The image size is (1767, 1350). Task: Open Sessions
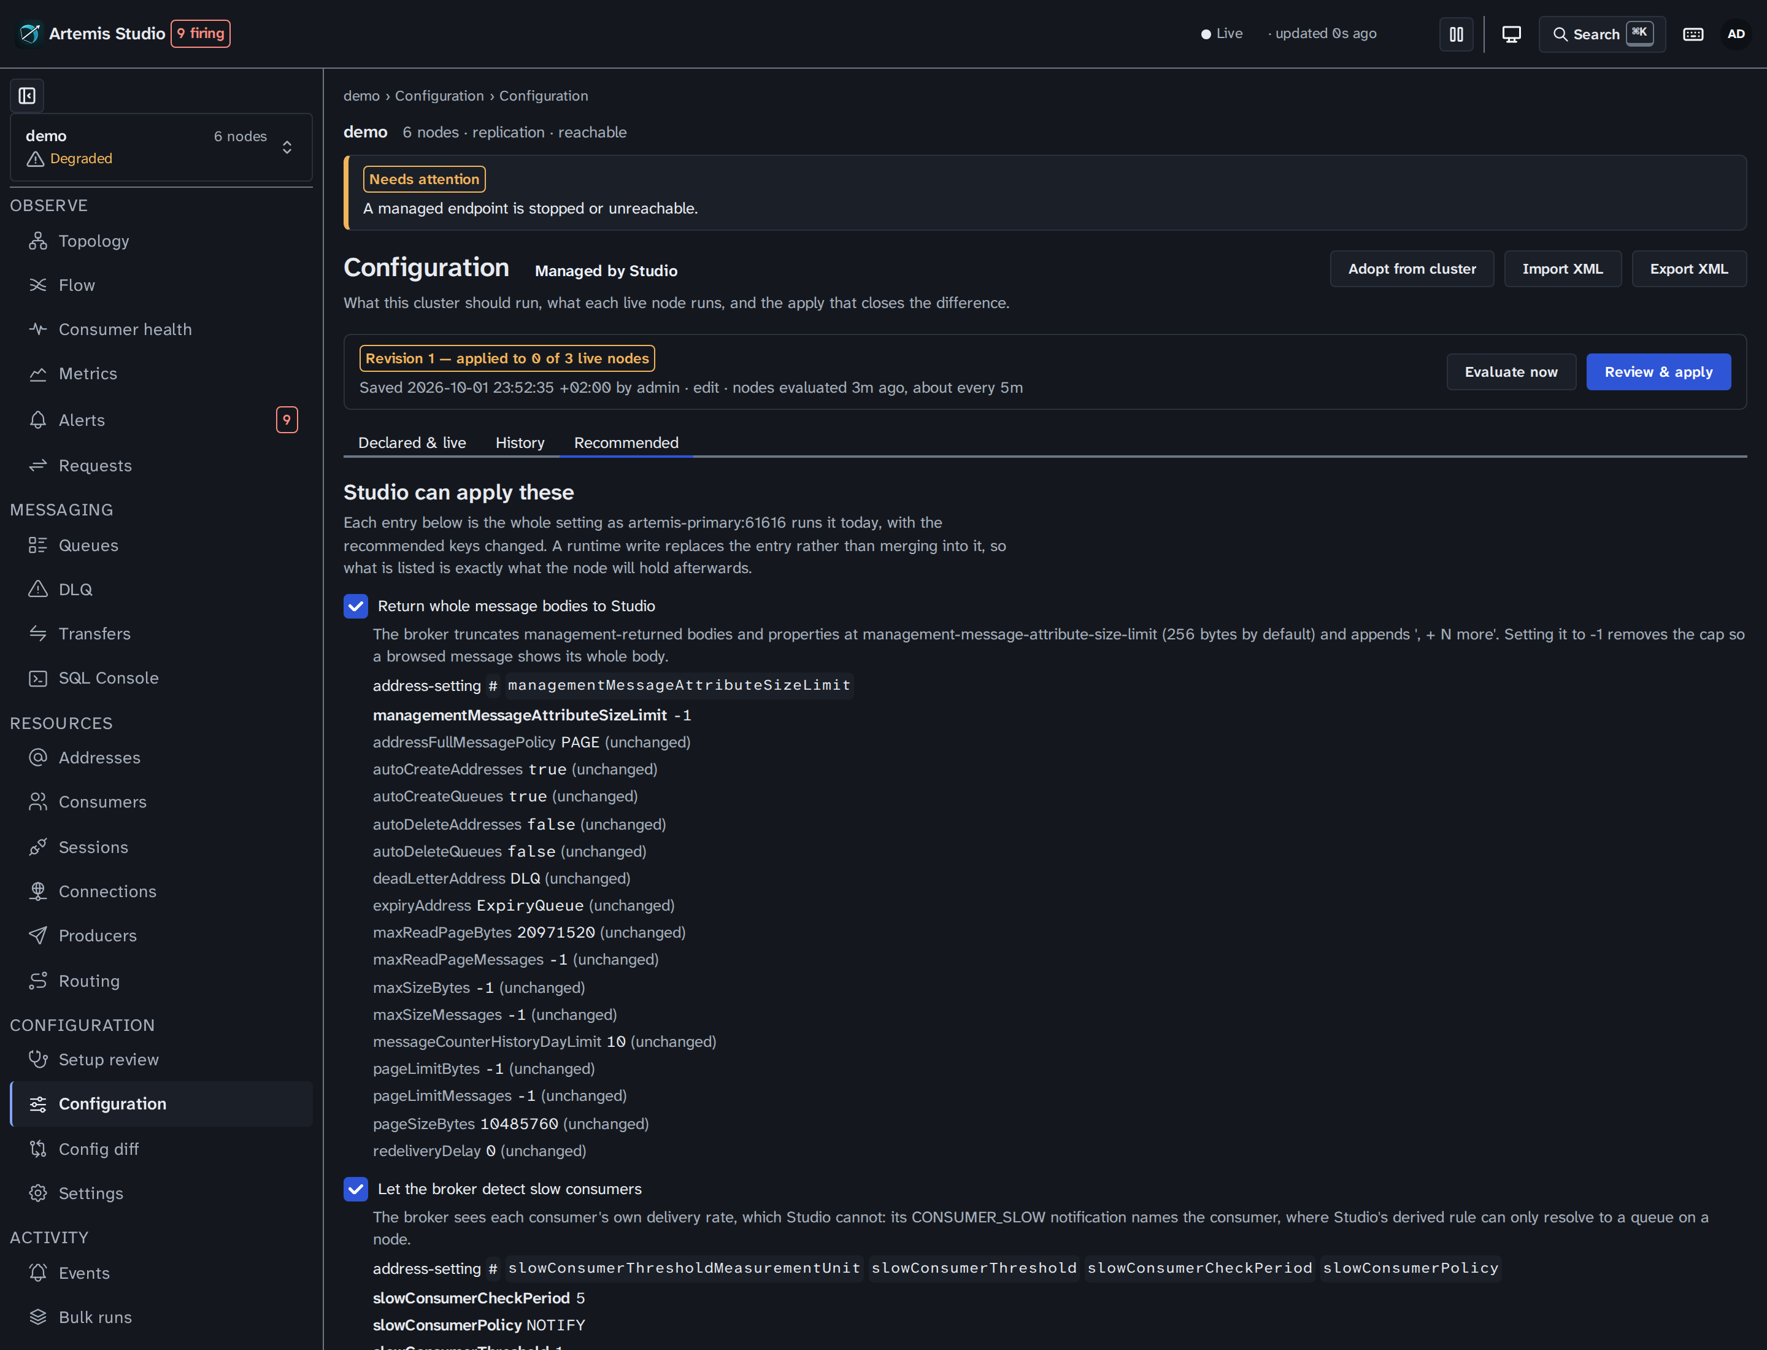coord(161,847)
